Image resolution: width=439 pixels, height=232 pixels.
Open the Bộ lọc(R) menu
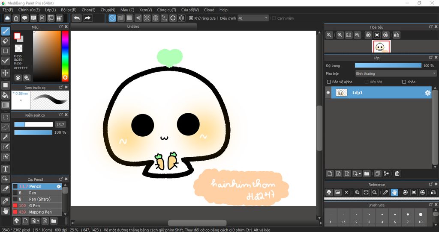[x=69, y=10]
